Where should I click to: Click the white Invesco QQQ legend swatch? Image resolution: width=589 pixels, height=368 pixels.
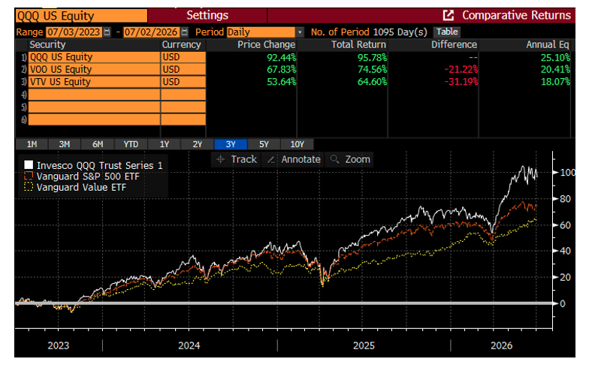(29, 165)
